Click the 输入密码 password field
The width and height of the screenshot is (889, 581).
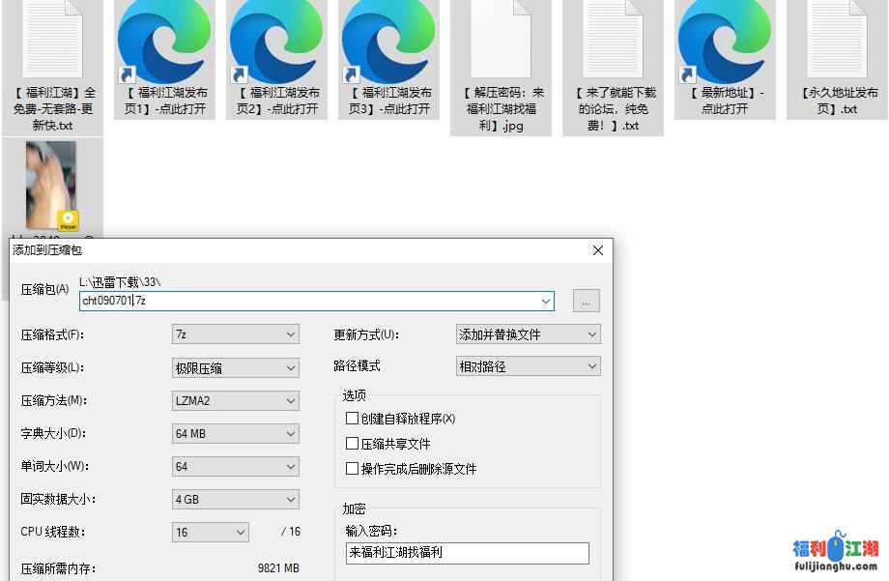467,553
